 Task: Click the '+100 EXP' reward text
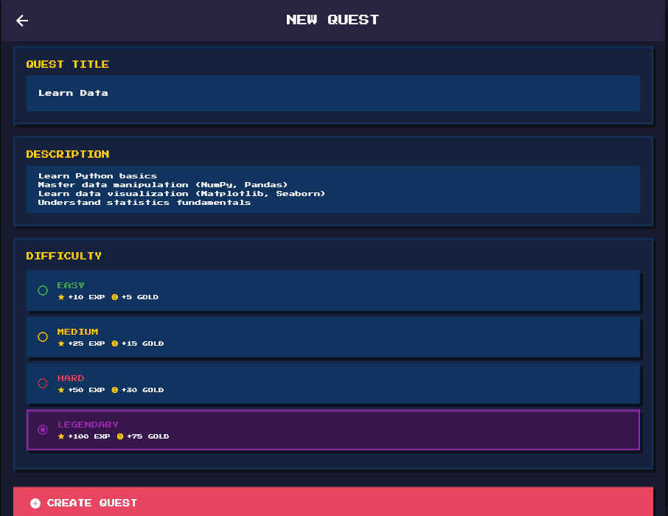point(89,436)
